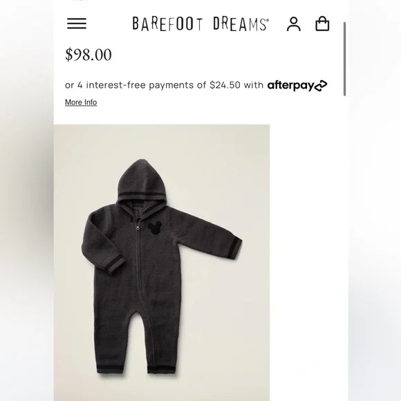Image resolution: width=401 pixels, height=401 pixels.
Task: Click the page's vertical scrollbar thumb
Action: pos(344,59)
